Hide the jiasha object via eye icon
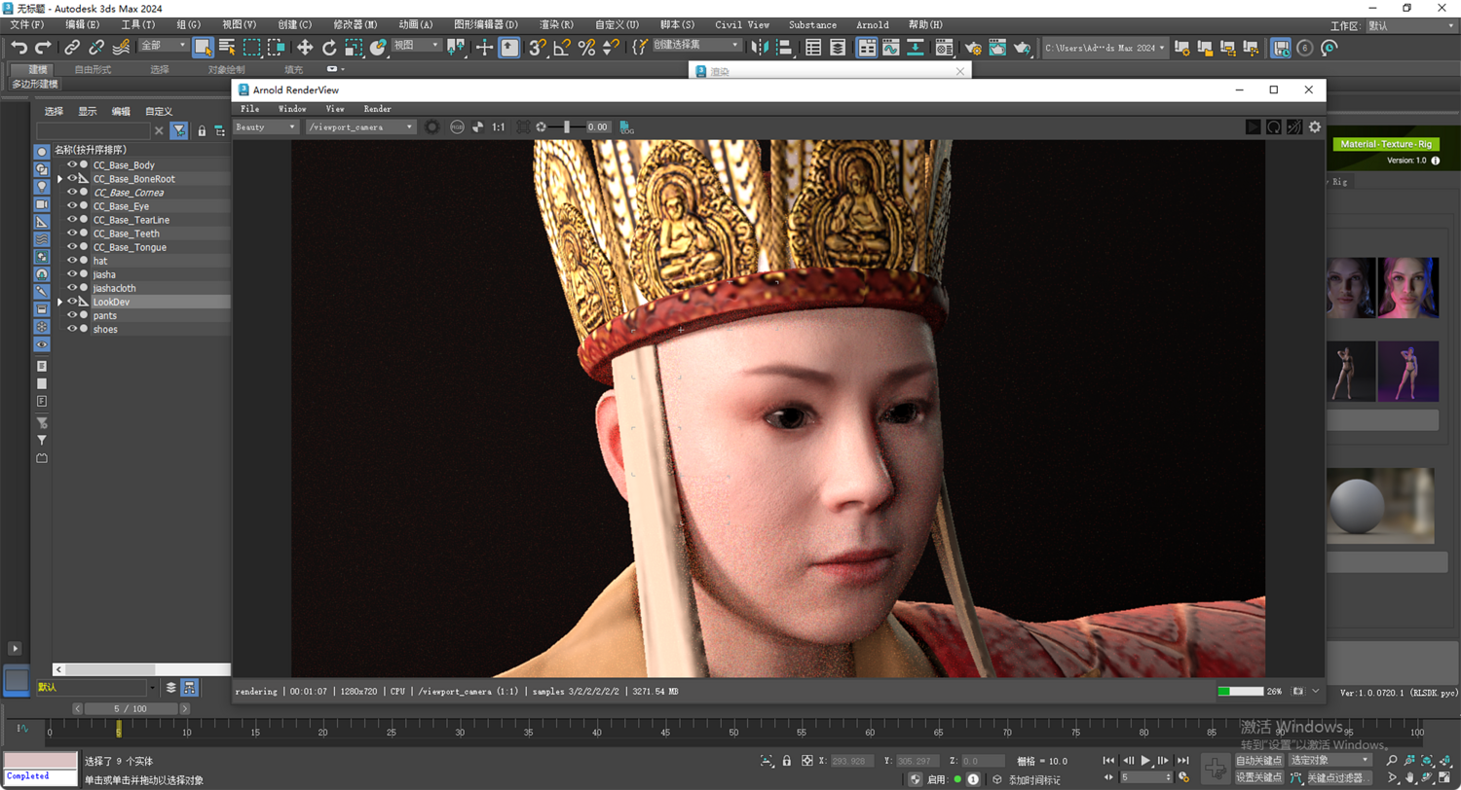The image size is (1461, 790). point(72,274)
